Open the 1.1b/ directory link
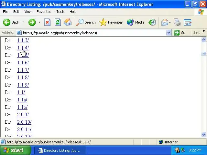The height and width of the screenshot is (155, 207). 22,107
